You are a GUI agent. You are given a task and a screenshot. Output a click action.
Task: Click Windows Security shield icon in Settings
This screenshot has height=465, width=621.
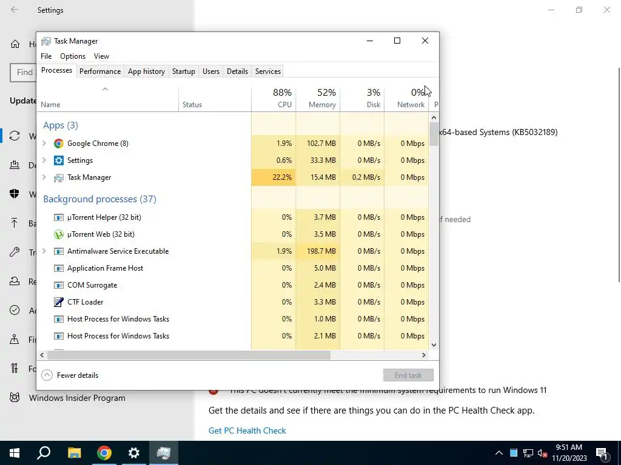[x=15, y=194]
